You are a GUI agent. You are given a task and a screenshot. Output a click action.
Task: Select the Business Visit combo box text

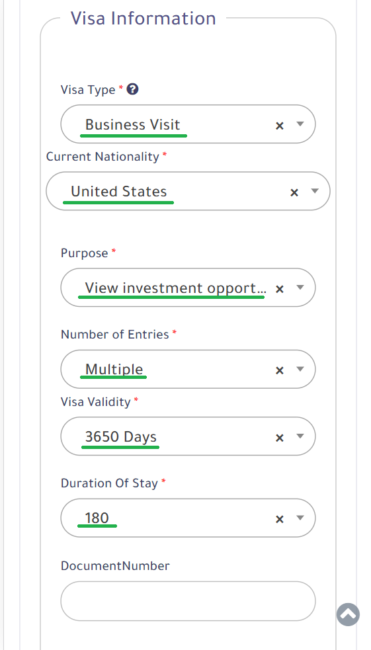pos(133,124)
